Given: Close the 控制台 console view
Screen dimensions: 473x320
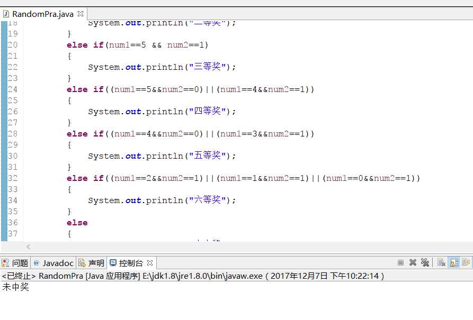Looking at the screenshot, I should (150, 263).
